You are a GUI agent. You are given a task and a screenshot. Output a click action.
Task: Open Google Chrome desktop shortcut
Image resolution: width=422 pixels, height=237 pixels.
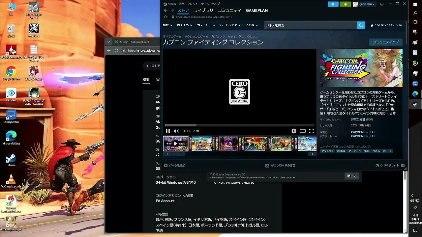(11, 73)
